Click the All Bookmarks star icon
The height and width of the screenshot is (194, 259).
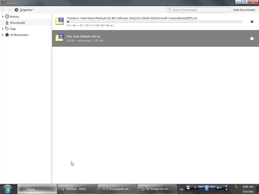7,35
